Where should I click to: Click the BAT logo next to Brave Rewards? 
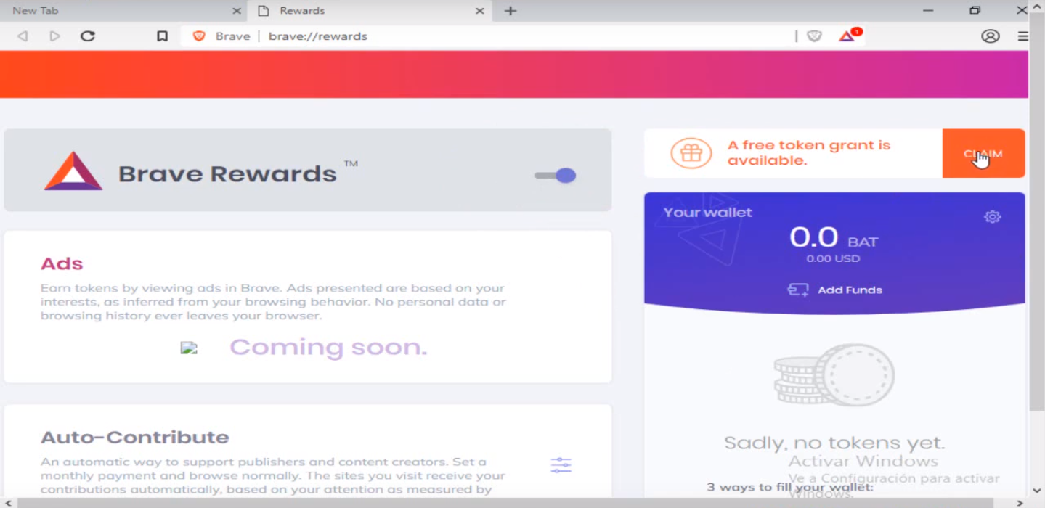pos(73,171)
